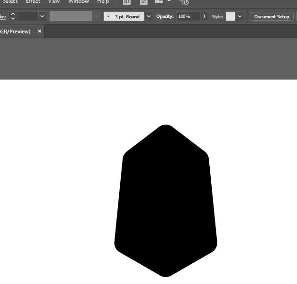
Task: Open the Effect menu
Action: (33, 2)
